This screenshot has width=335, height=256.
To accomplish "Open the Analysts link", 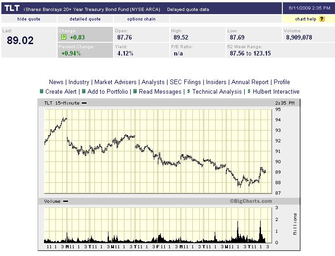I will point(153,82).
